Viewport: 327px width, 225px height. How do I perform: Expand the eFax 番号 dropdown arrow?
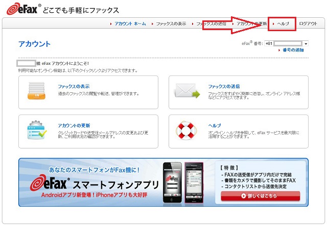coord(306,44)
